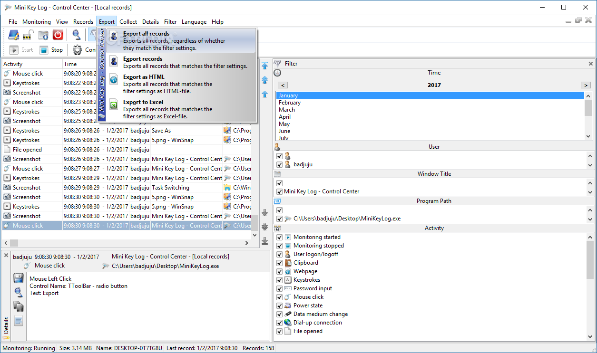Click Activity filter scroll-down arrow
This screenshot has width=597, height=353.
(590, 337)
